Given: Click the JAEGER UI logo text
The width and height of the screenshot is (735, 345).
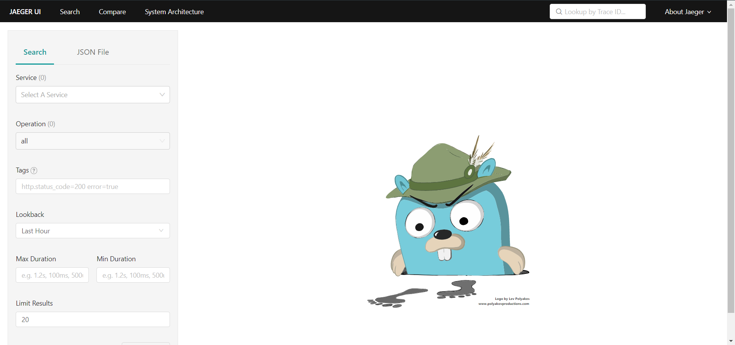Looking at the screenshot, I should click(25, 12).
